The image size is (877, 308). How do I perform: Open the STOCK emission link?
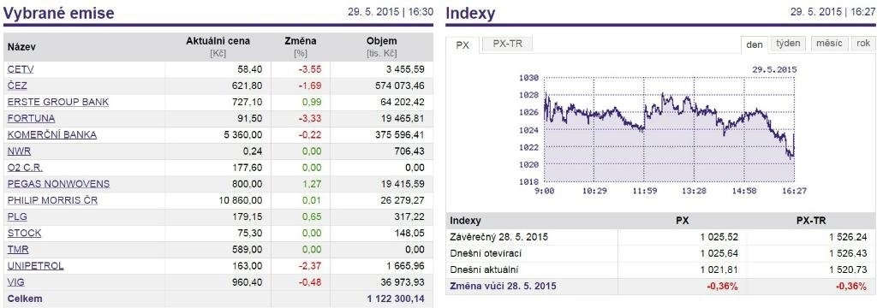(24, 233)
